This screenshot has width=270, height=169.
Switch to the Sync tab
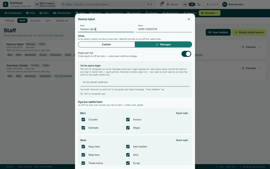pos(48,21)
